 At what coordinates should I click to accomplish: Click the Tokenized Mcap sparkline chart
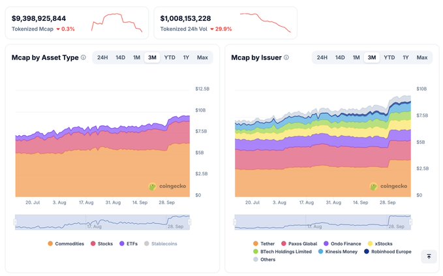coord(117,22)
